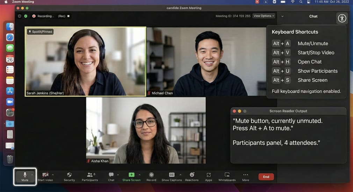This screenshot has height=192, width=353.
Task: Stop the recording using the stop square
Action: (69, 16)
